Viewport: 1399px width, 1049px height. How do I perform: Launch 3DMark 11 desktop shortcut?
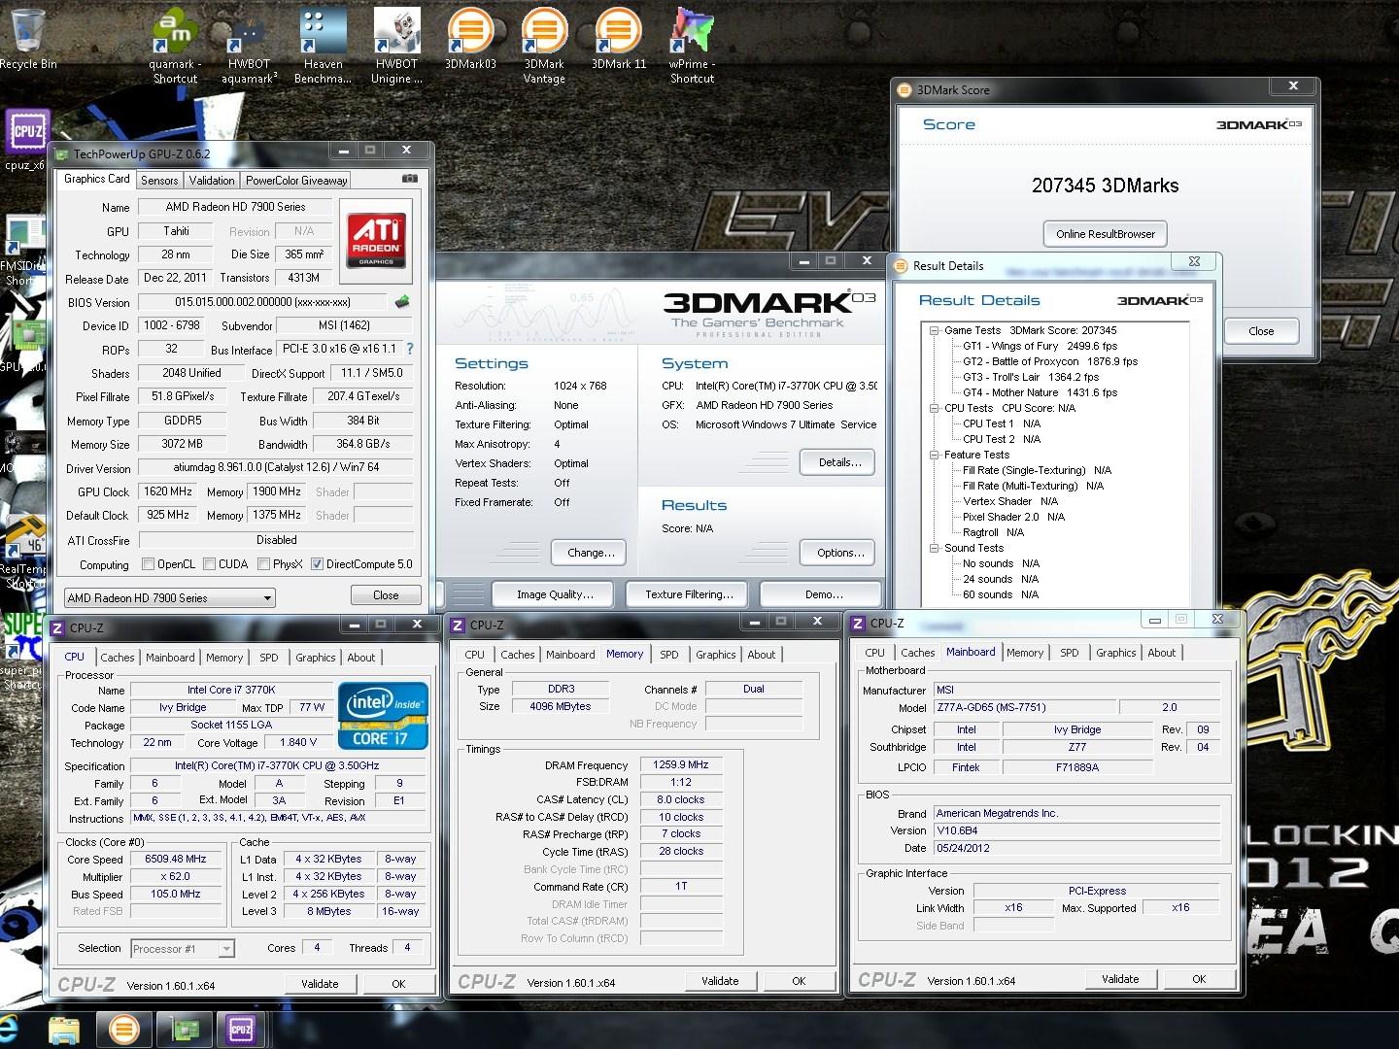[619, 39]
